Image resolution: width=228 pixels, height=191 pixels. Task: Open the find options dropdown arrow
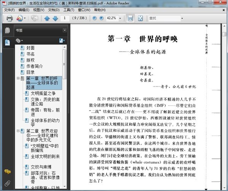182,18
